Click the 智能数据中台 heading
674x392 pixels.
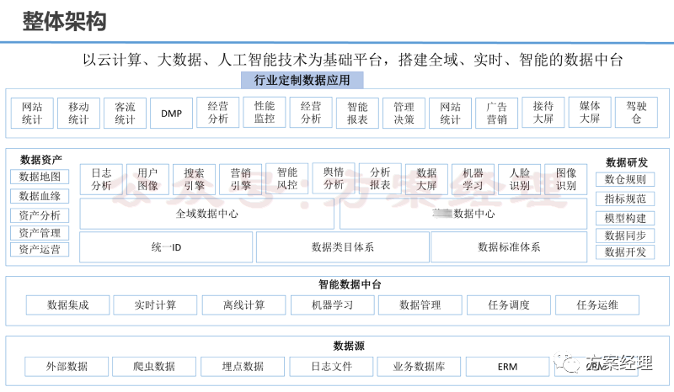tap(350, 284)
